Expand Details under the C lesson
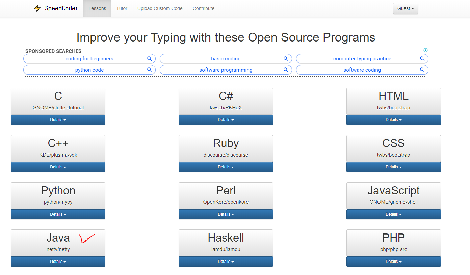Image resolution: width=470 pixels, height=275 pixels. [x=58, y=120]
